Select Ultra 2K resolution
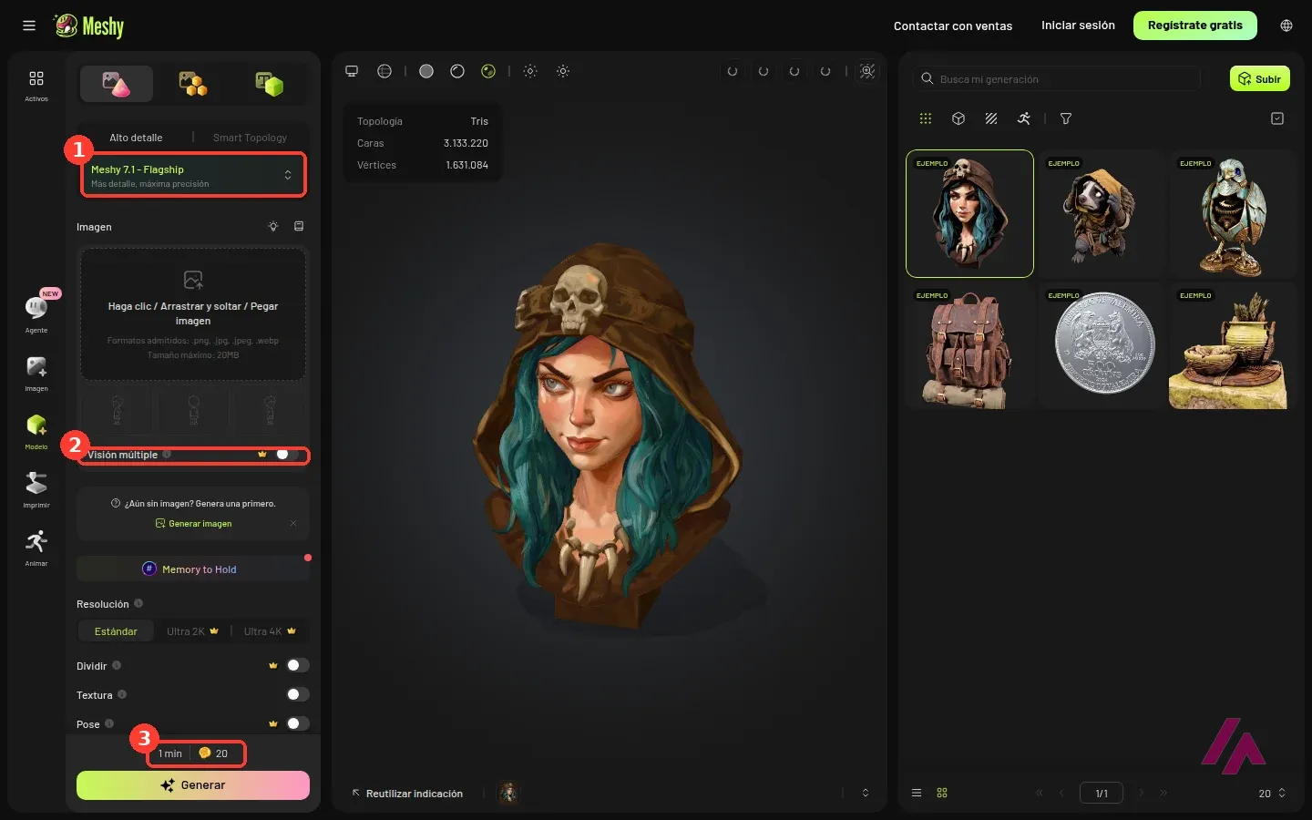Screen dimensions: 1312x820 tap(192, 631)
